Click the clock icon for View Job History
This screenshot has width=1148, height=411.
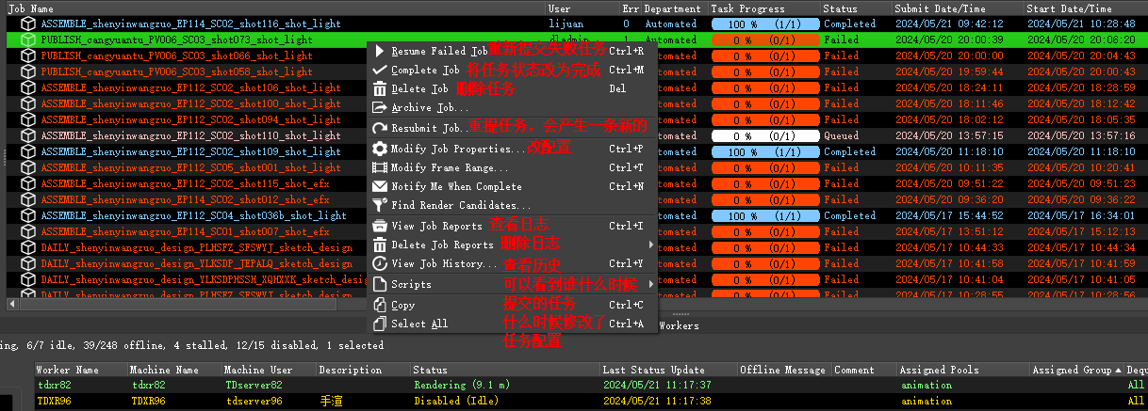coord(380,264)
